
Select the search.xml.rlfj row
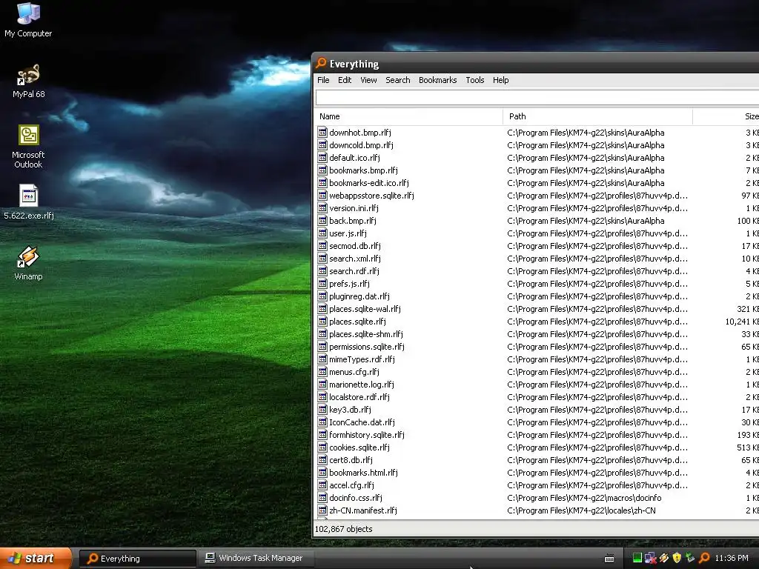[537, 258]
